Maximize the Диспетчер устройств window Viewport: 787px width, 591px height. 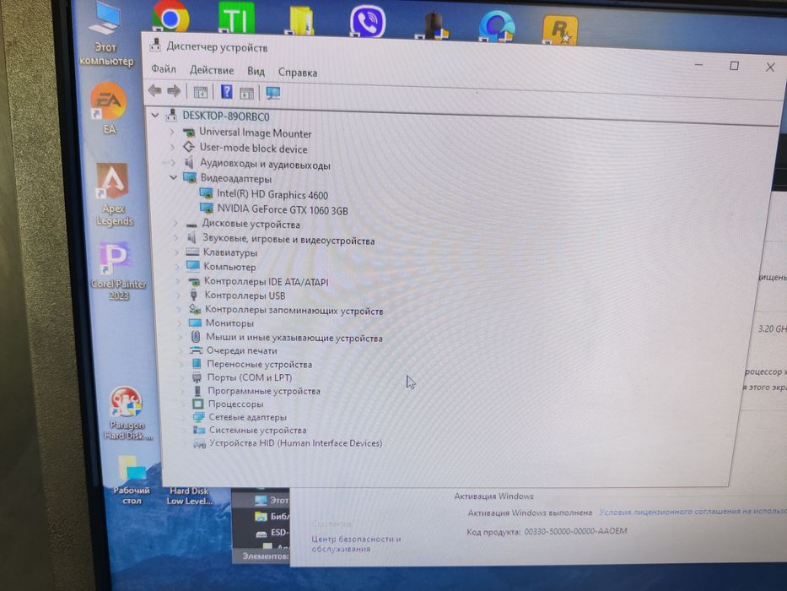pos(734,66)
